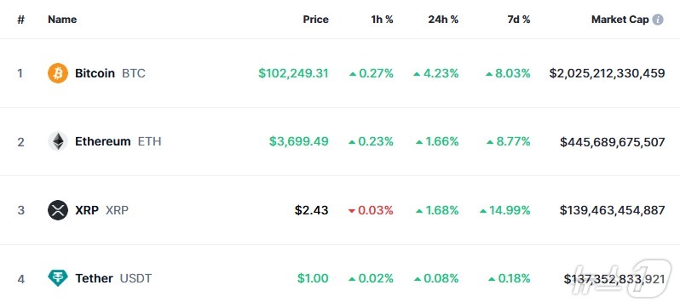Click the XRP black logo icon
This screenshot has height=308, width=680.
58,210
